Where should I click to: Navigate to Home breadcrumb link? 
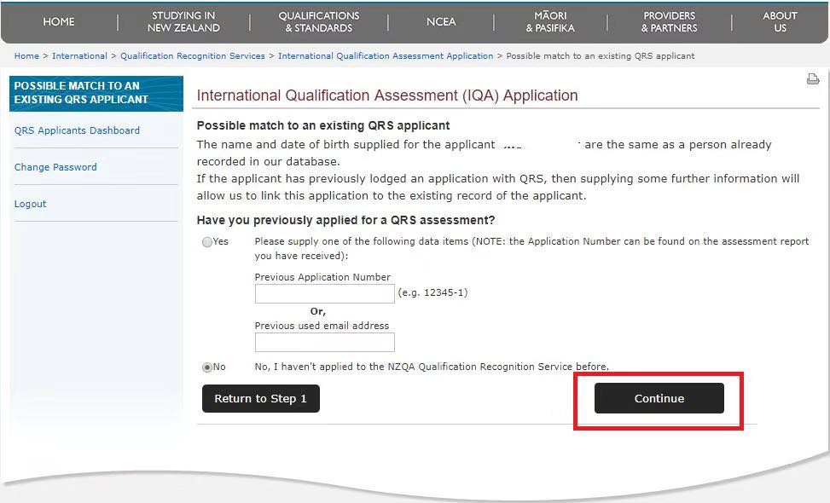click(x=26, y=56)
